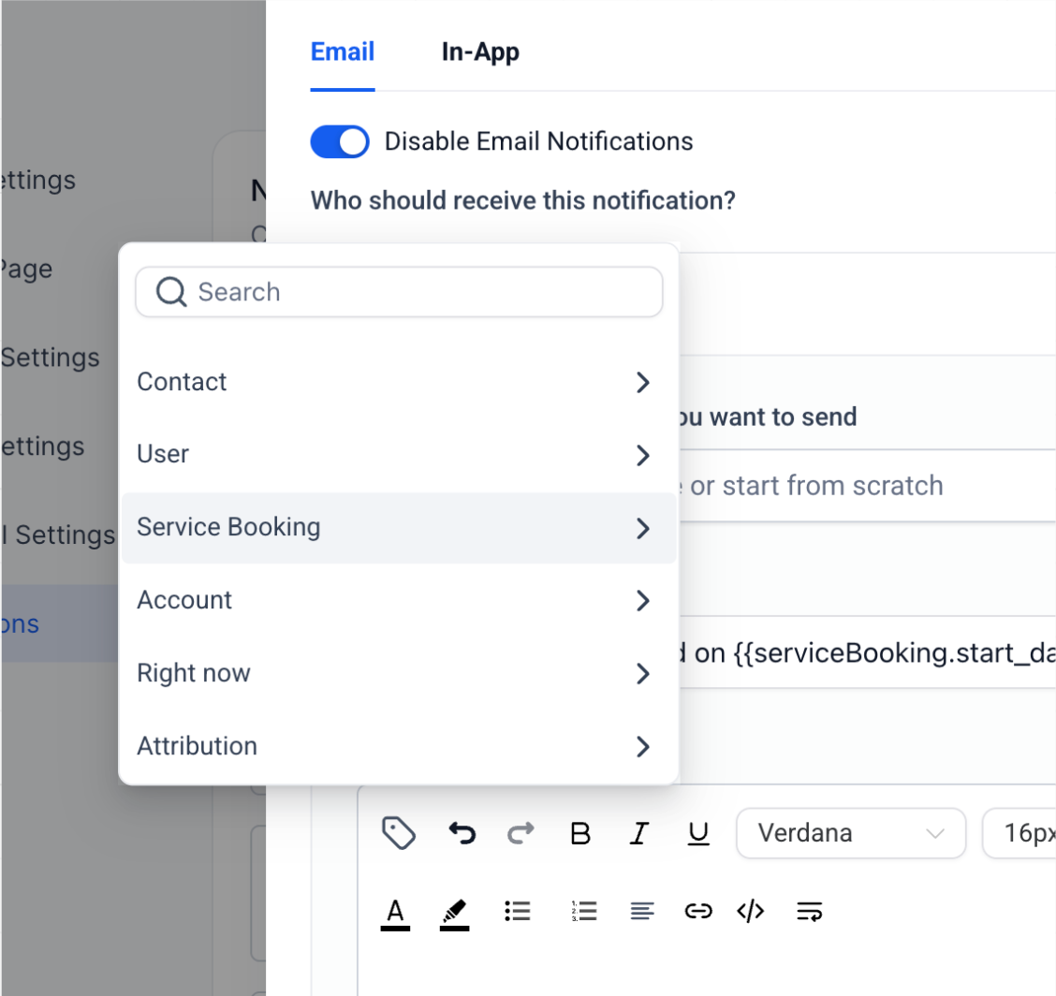Open text alignment options
The width and height of the screenshot is (1056, 996).
coord(642,911)
